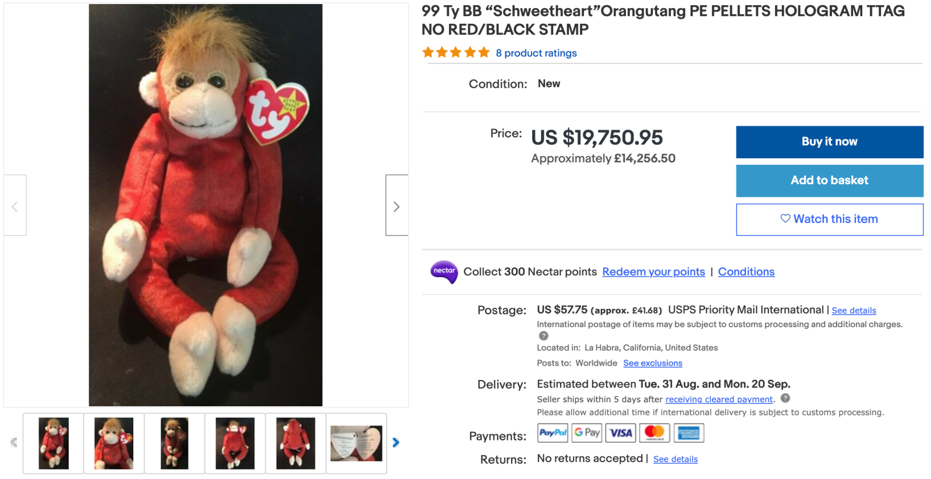931x479 pixels.
Task: Select the heart tag thumbnail image
Action: click(x=356, y=443)
